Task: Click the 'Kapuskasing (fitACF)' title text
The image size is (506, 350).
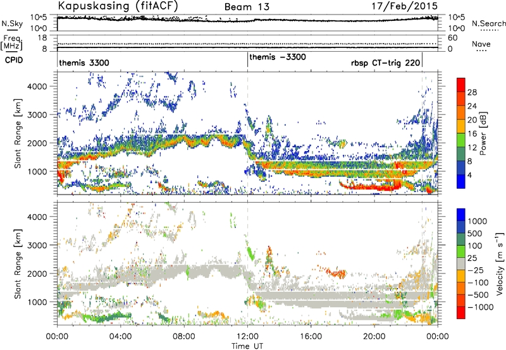Action: pos(118,6)
